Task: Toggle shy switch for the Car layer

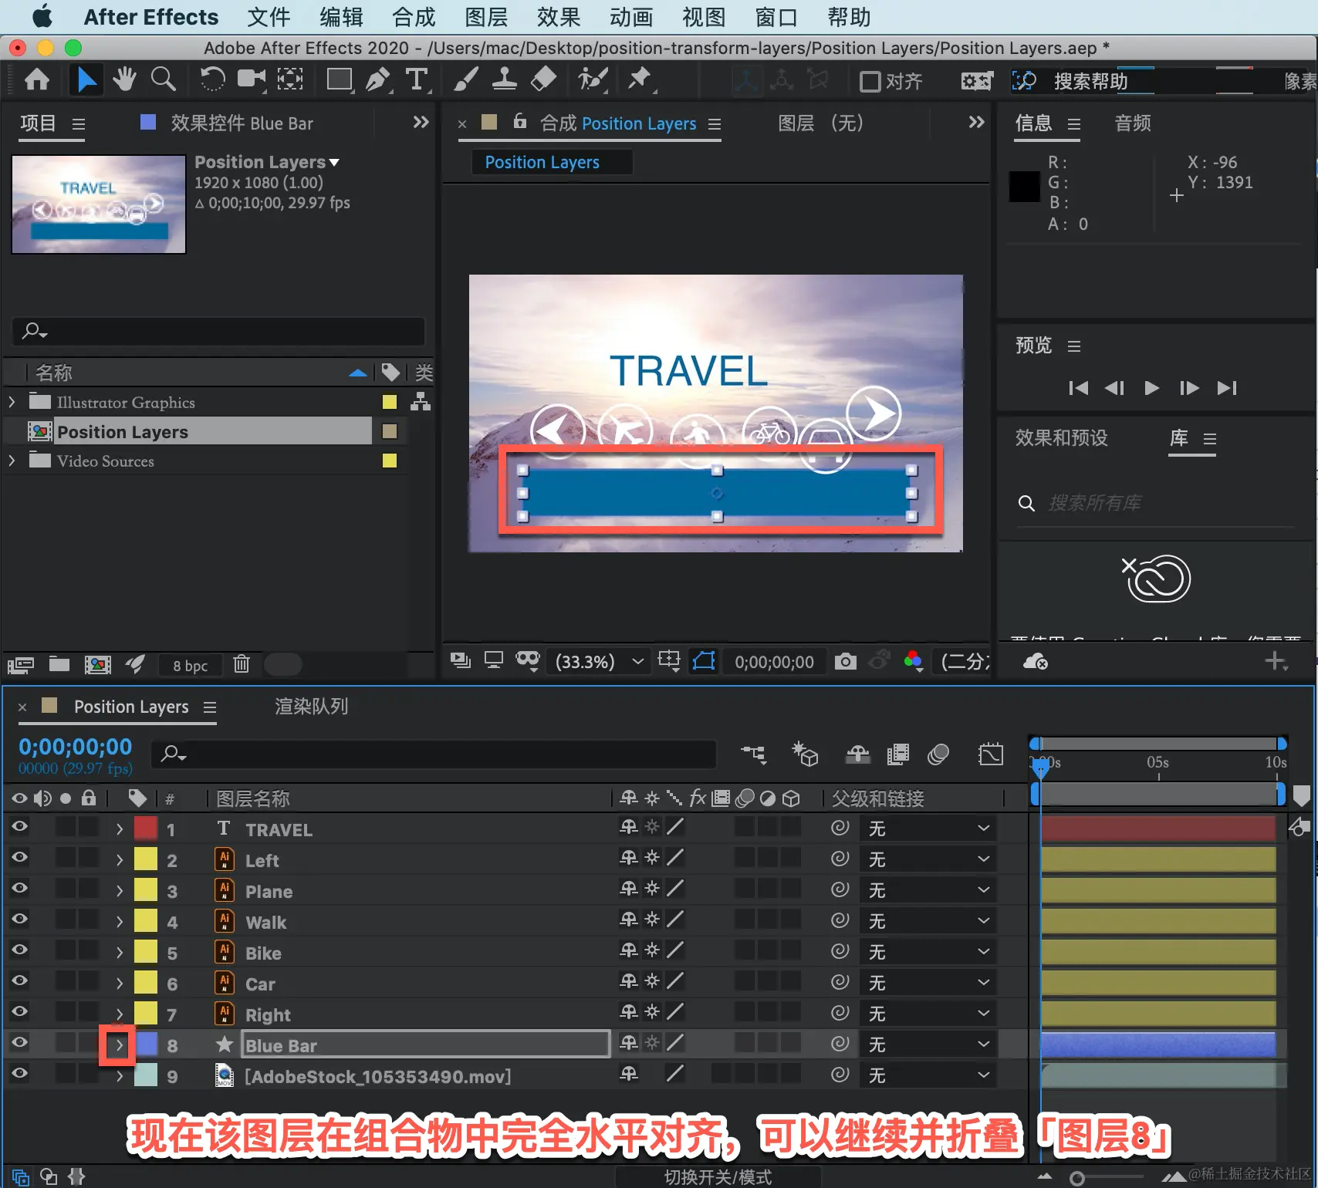Action: (629, 981)
